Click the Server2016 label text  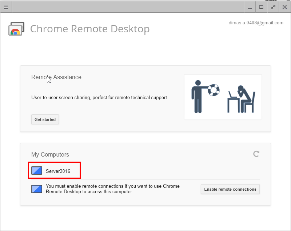[58, 170]
